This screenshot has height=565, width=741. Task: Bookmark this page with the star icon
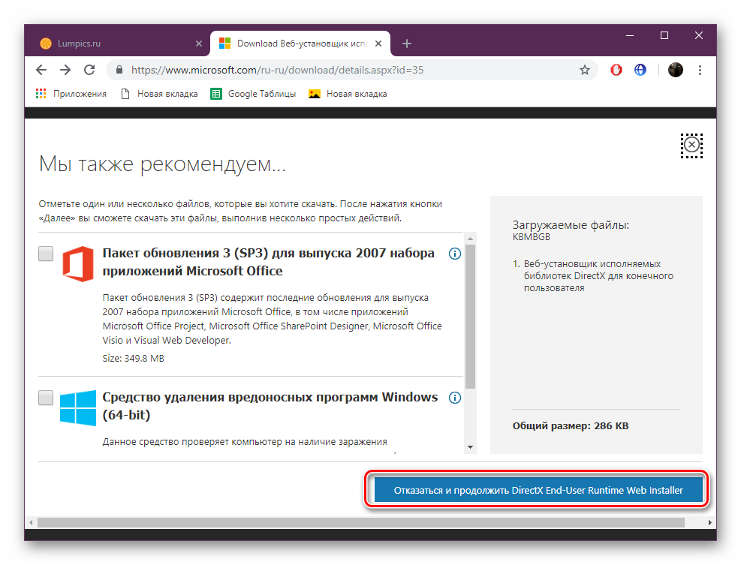(x=584, y=70)
